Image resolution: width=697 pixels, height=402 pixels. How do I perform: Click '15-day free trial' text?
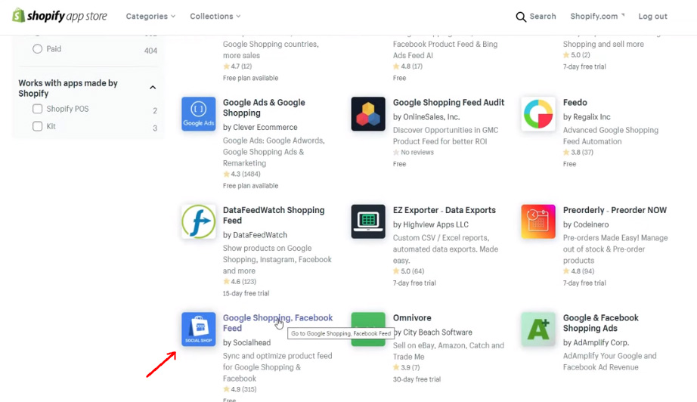246,293
